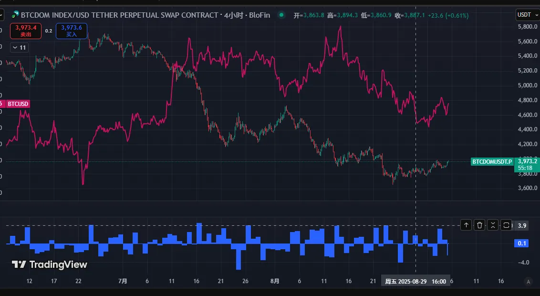
Task: Expand the 11 indicators legend
Action: (19, 47)
